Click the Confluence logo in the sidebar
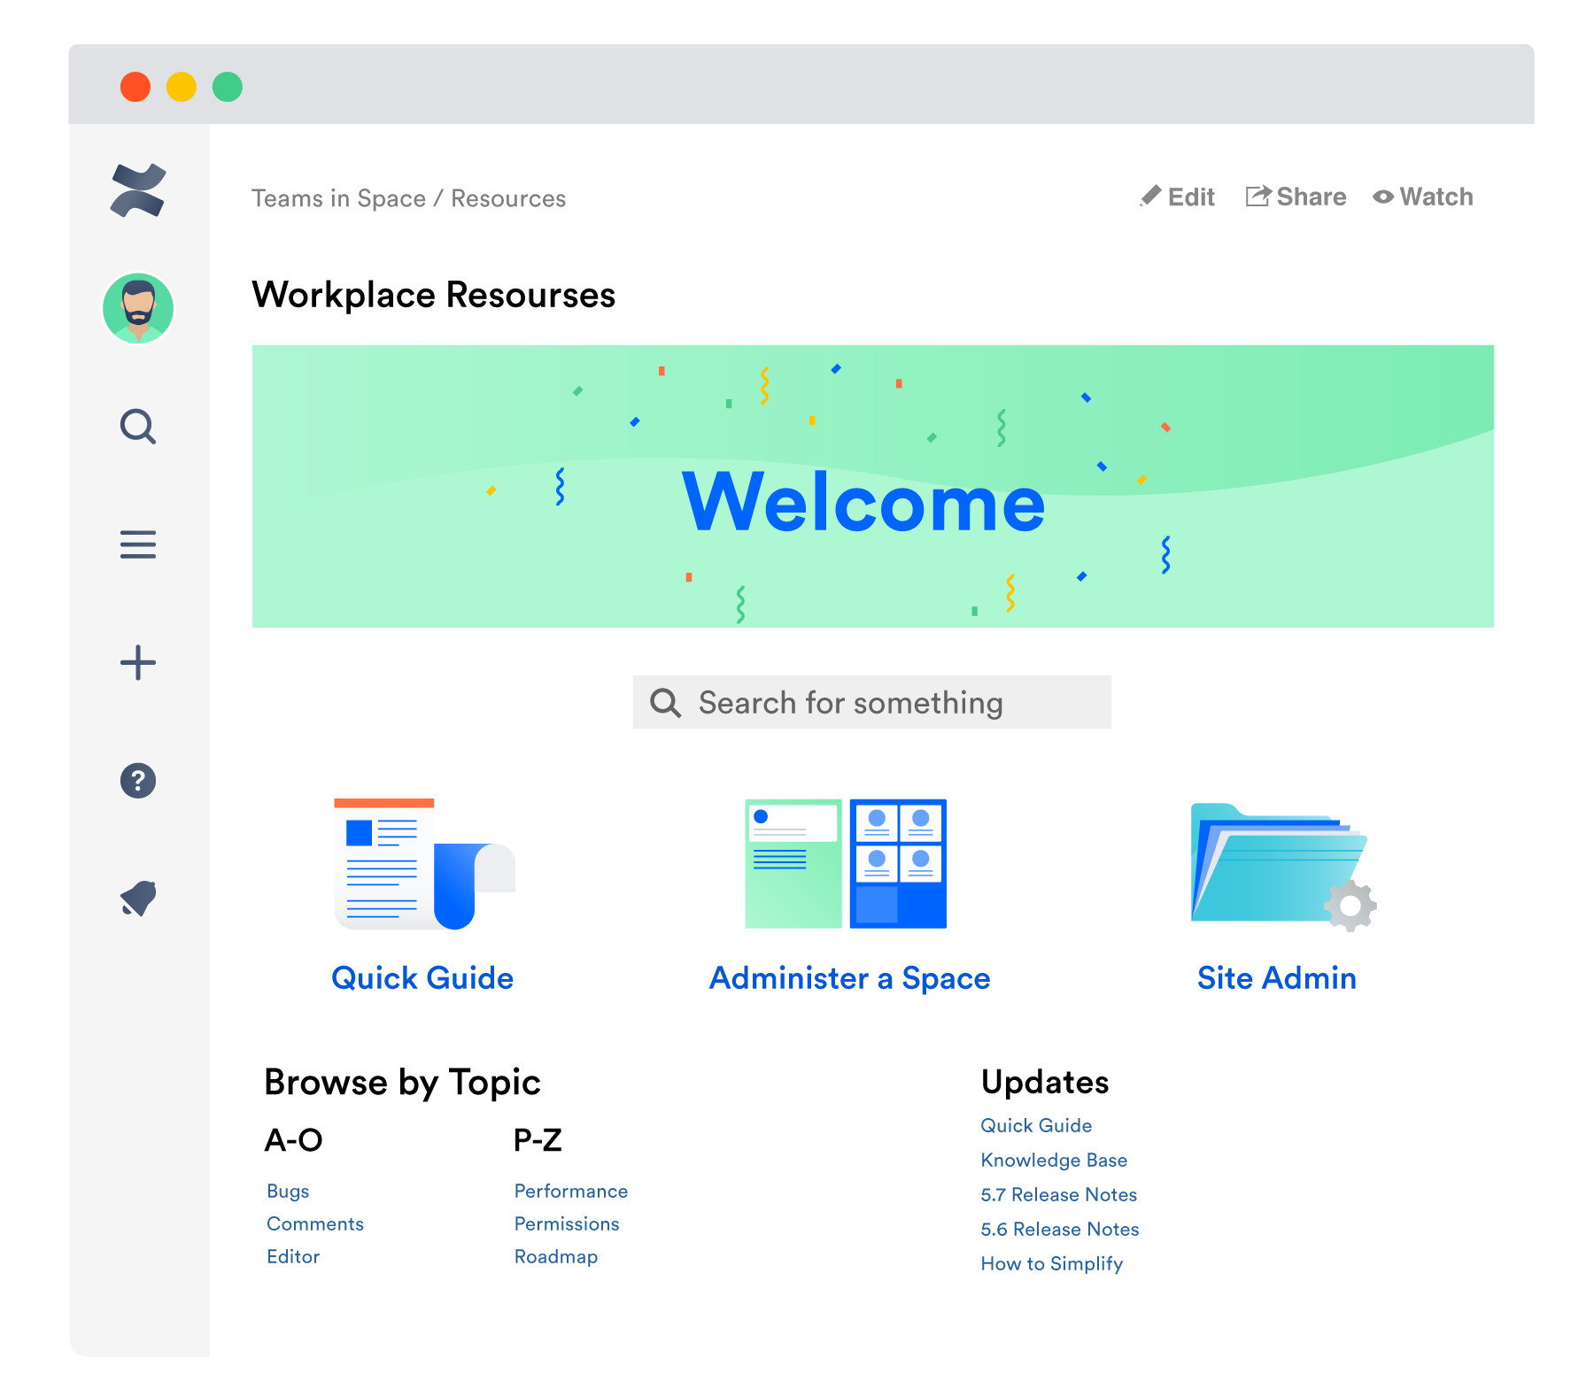The width and height of the screenshot is (1594, 1381). (x=138, y=190)
